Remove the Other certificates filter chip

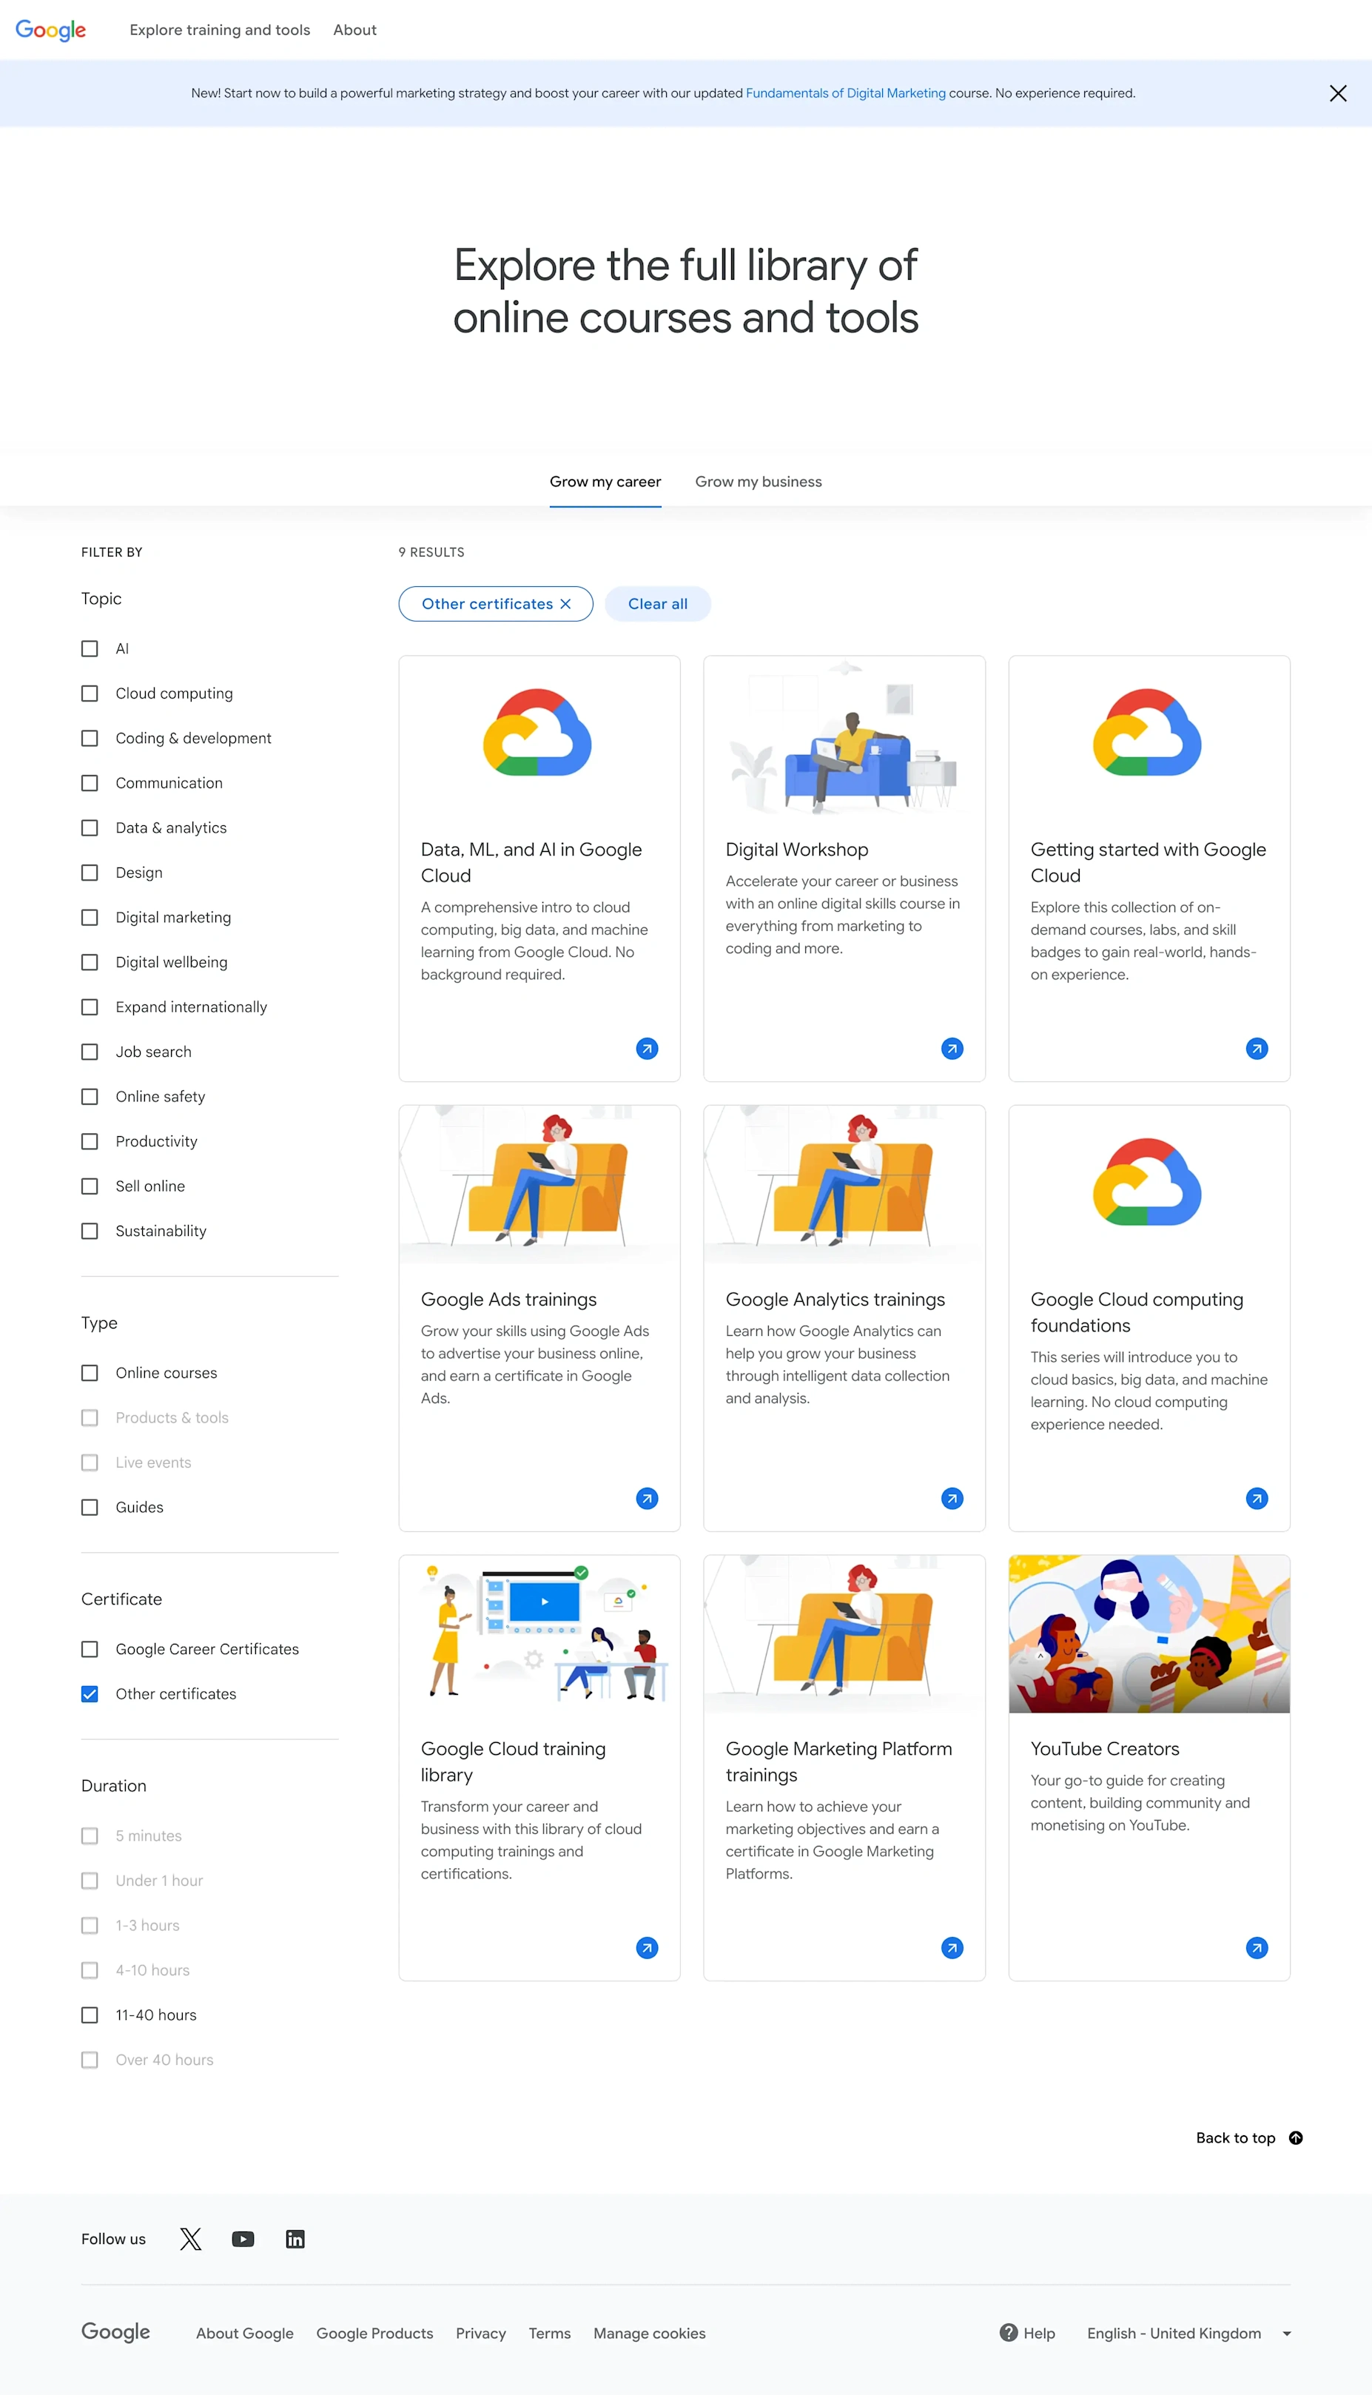coord(565,603)
